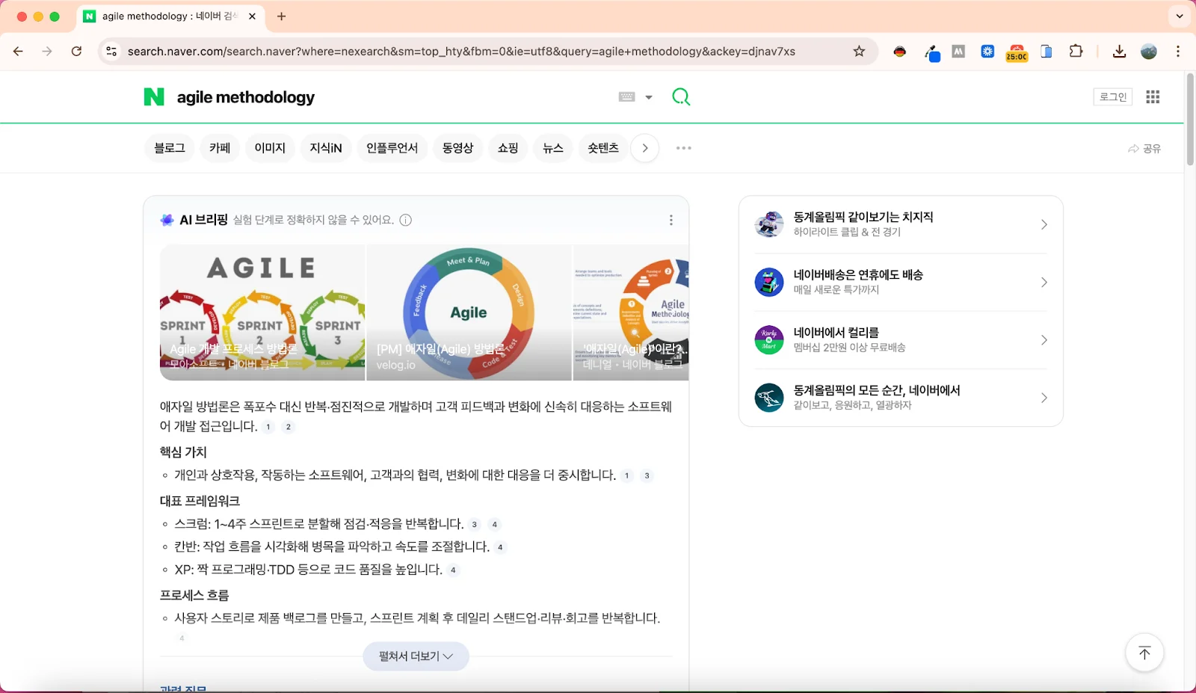Viewport: 1196px width, 693px height.
Task: Open the three-dot more options beside tabs
Action: click(684, 148)
